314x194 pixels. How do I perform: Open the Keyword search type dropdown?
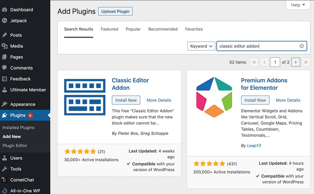(x=201, y=46)
